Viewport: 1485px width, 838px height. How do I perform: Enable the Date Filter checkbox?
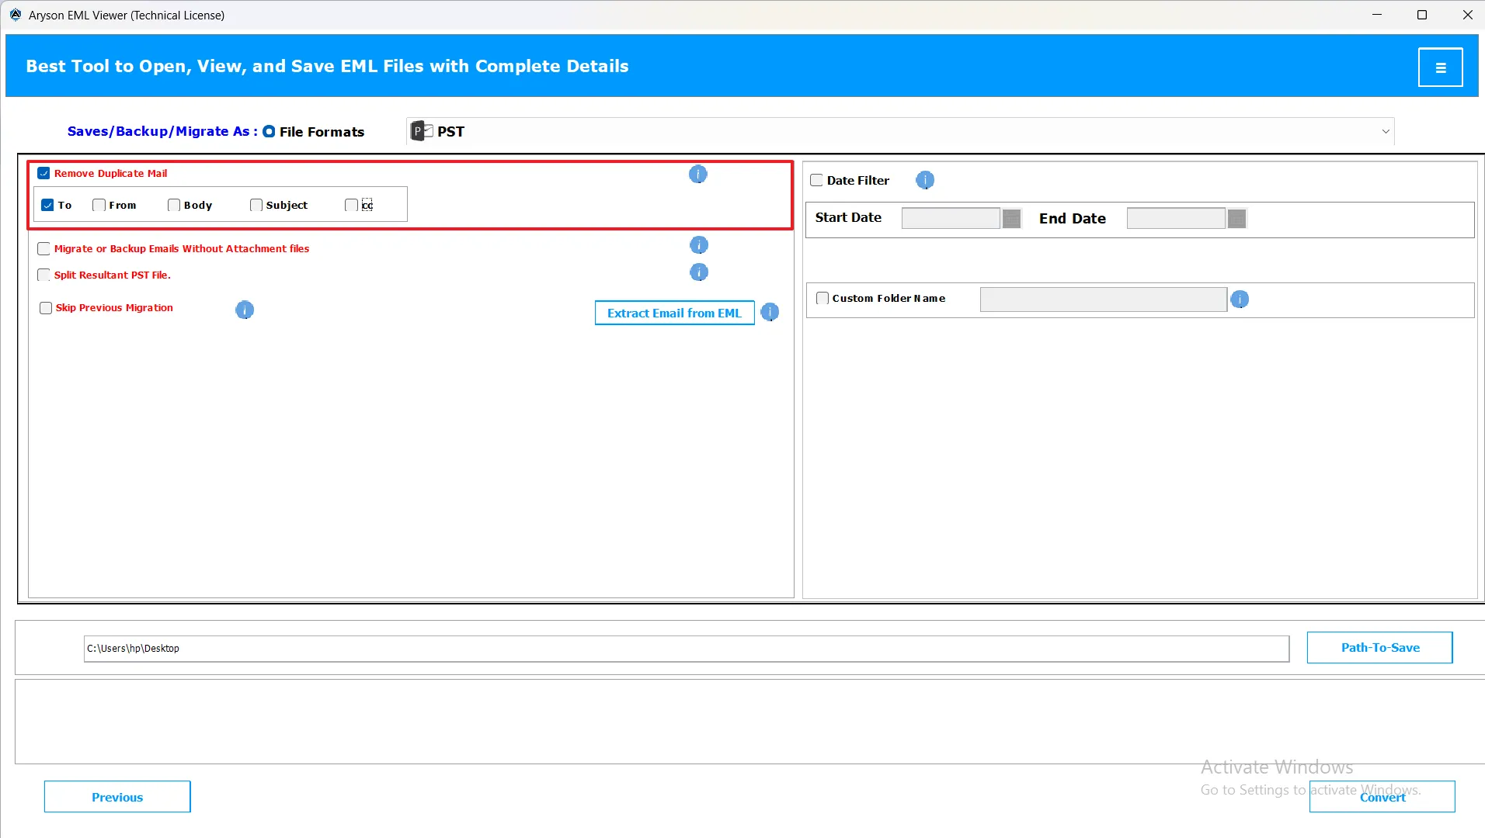[x=816, y=181]
